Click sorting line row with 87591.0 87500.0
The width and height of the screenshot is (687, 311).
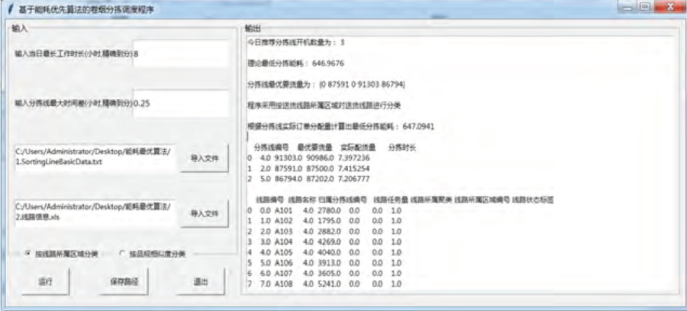(x=308, y=168)
